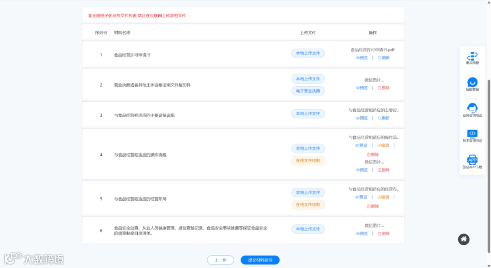
Task: Click the 材料名称 column header
Action: pyautogui.click(x=122, y=33)
